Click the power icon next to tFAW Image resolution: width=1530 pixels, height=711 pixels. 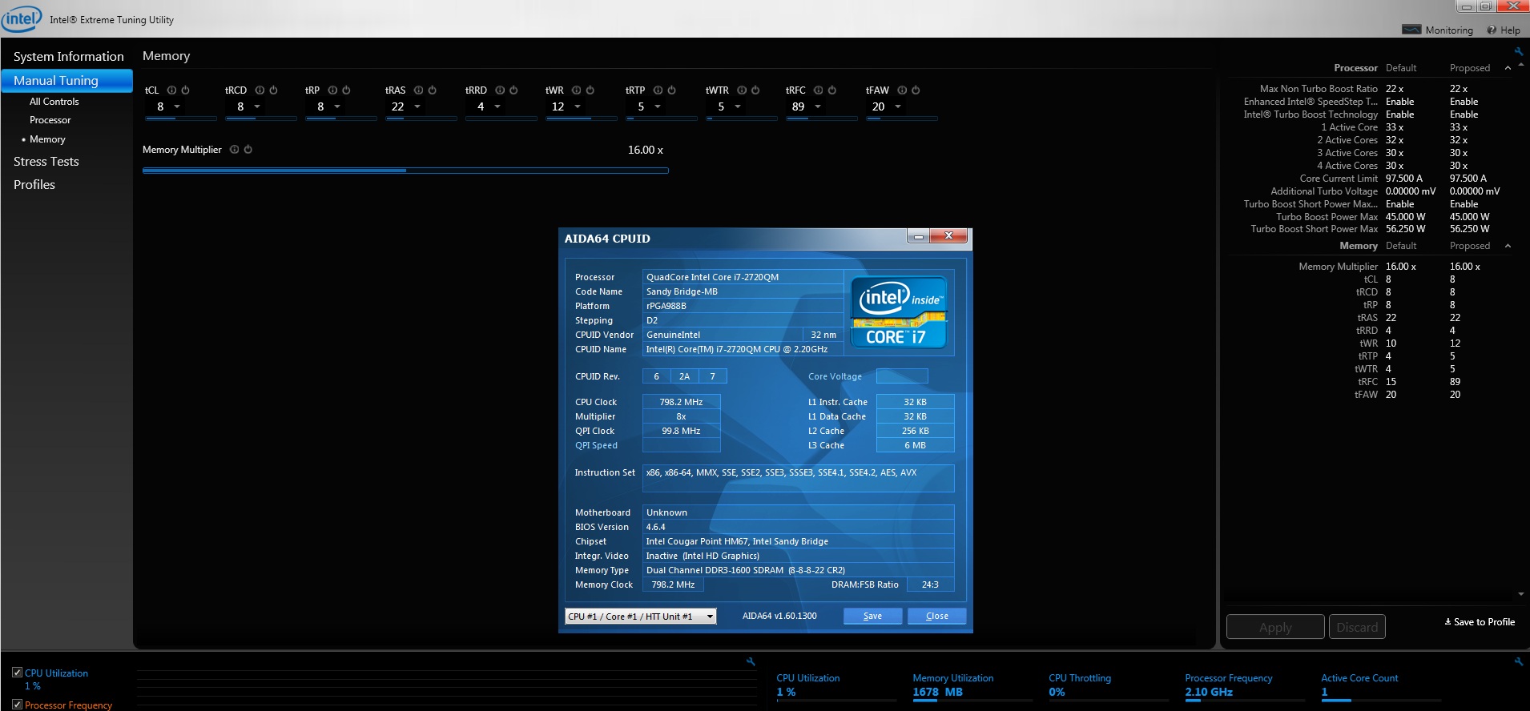pyautogui.click(x=916, y=90)
